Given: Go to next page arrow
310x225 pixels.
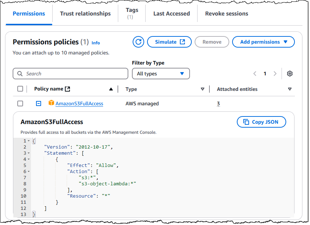Looking at the screenshot, I should pyautogui.click(x=275, y=74).
